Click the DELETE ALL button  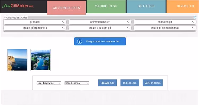click(x=130, y=83)
